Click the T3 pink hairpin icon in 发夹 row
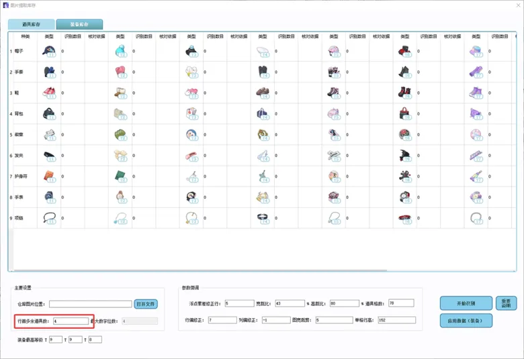The height and width of the screenshot is (359, 524). point(191,155)
